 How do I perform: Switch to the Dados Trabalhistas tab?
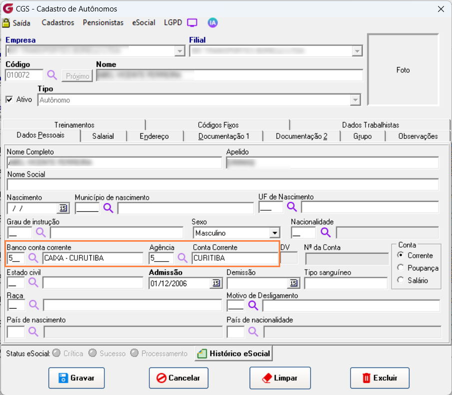coord(371,125)
